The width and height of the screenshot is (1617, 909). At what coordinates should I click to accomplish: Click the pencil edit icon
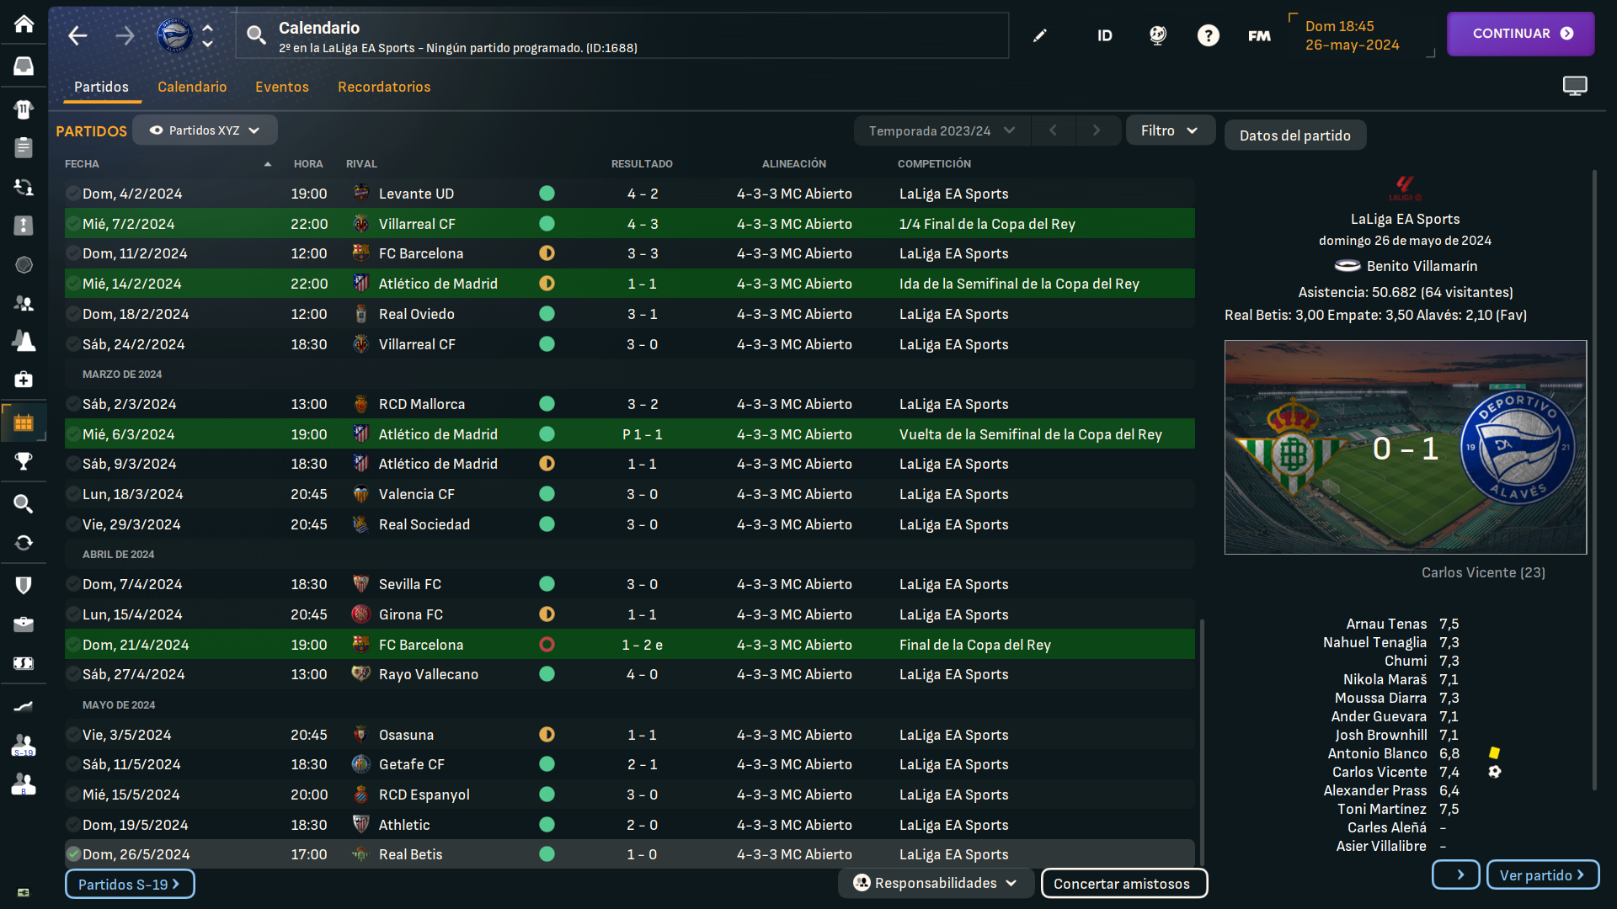[x=1040, y=35]
